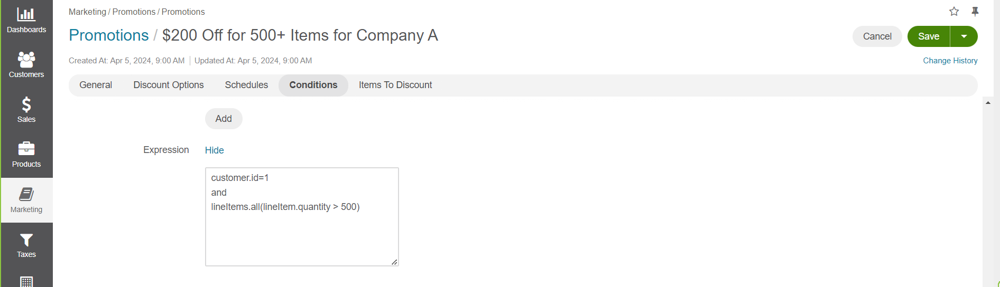Image resolution: width=1000 pixels, height=287 pixels.
Task: Switch to Discount Options tab
Action: pyautogui.click(x=169, y=85)
